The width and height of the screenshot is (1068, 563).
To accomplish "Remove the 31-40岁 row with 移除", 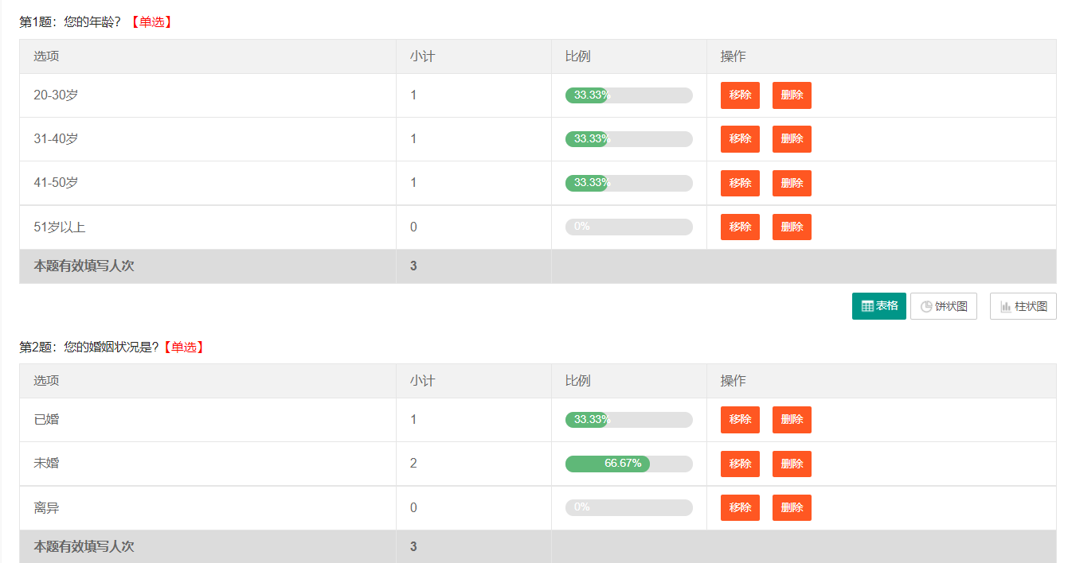I will [x=740, y=139].
